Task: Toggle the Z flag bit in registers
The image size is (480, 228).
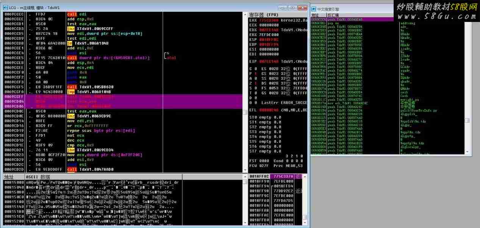Action: pos(256,83)
